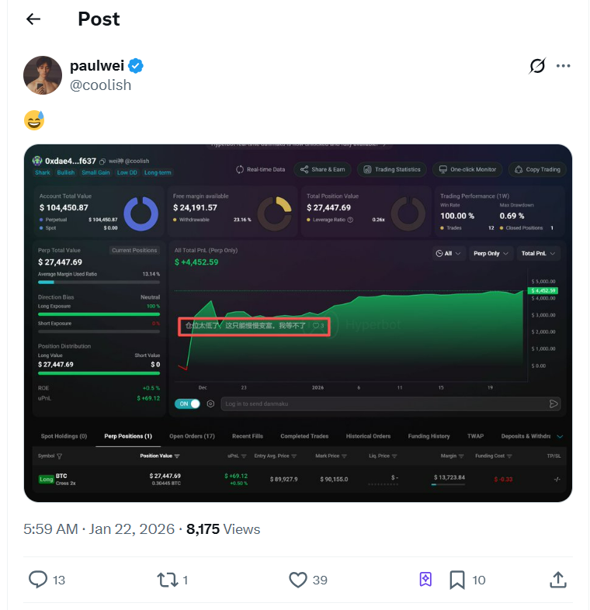Image resolution: width=590 pixels, height=610 pixels.
Task: Open the Total PnL dropdown
Action: (538, 253)
